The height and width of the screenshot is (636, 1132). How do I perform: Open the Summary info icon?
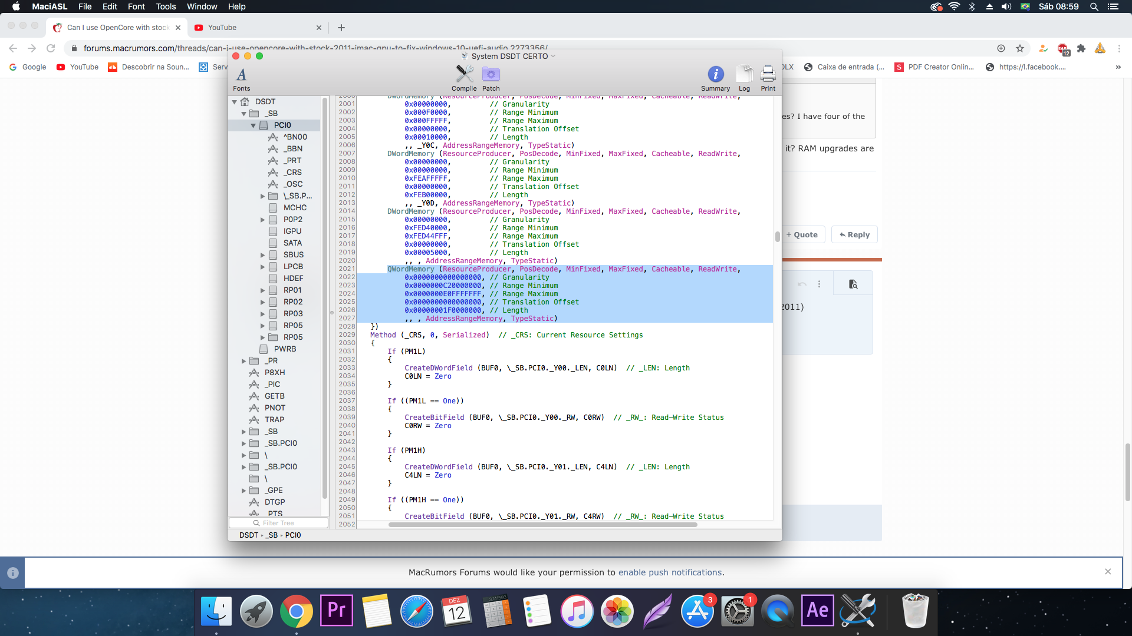[715, 75]
